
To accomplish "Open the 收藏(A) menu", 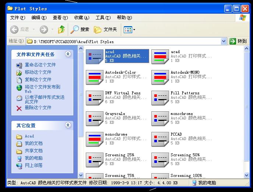I will tap(81, 17).
